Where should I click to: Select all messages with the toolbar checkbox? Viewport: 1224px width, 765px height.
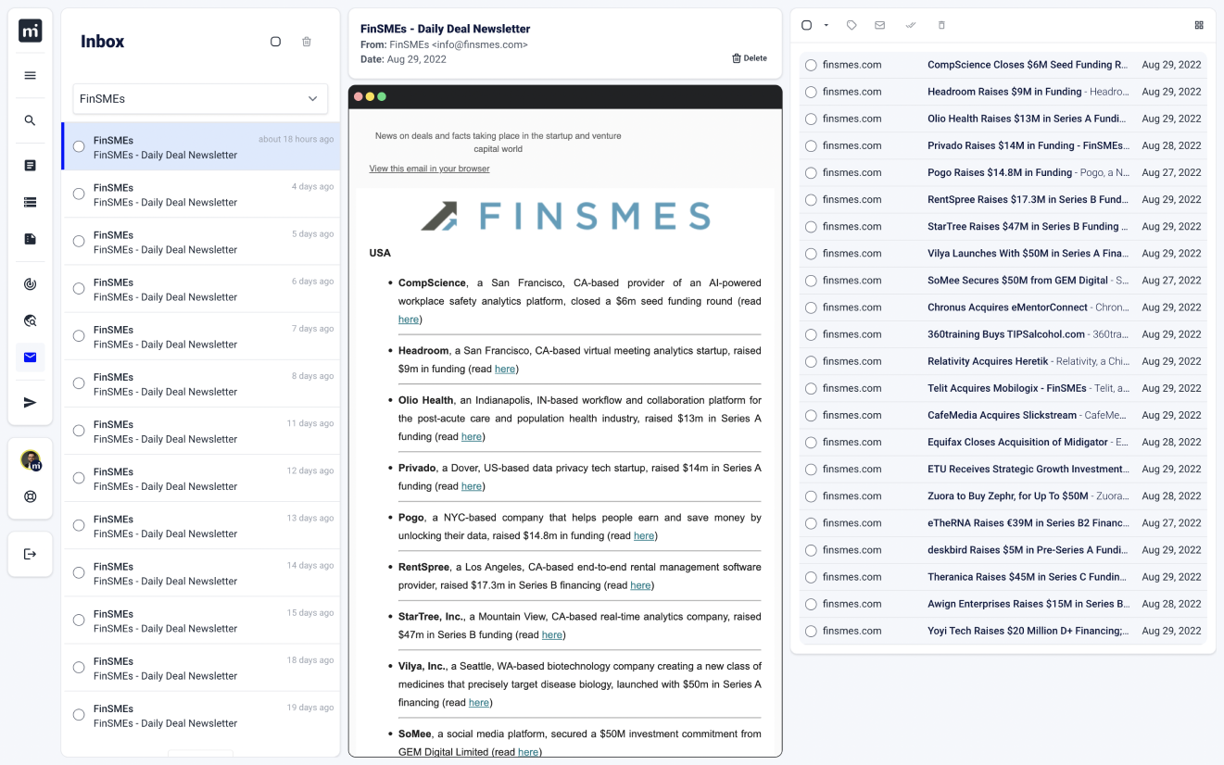[x=806, y=25]
